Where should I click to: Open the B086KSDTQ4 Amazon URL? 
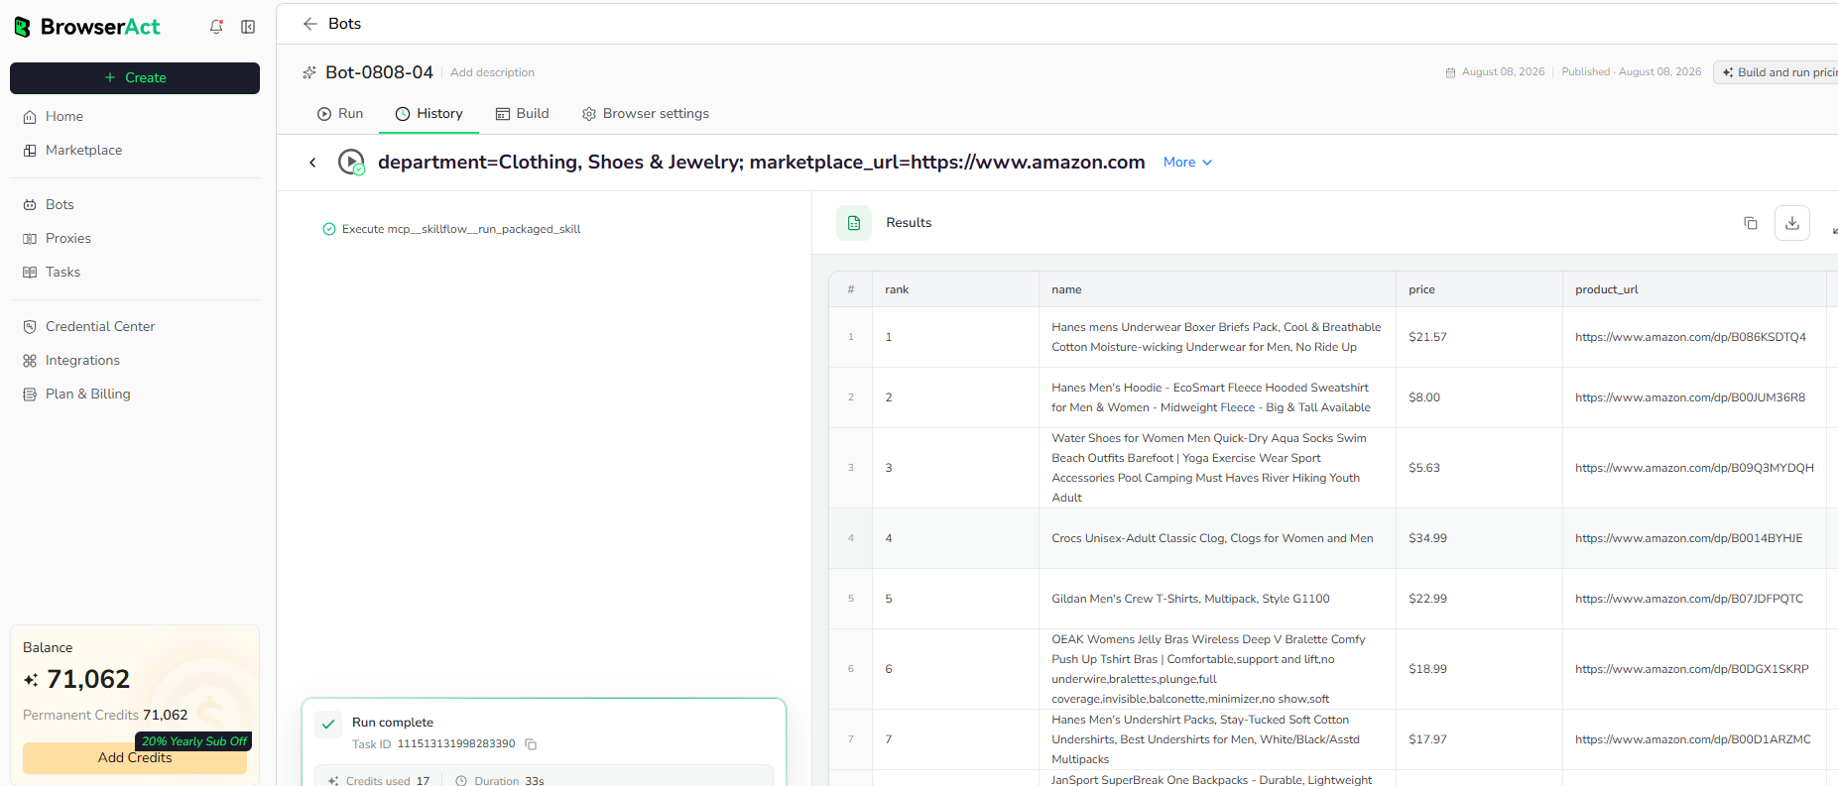tap(1690, 337)
